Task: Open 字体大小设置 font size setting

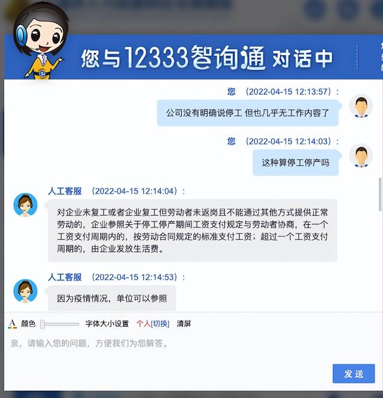Action: pyautogui.click(x=107, y=324)
